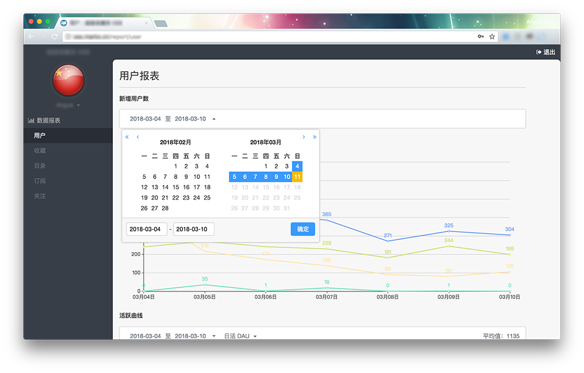Click the saved-password key icon in address bar
The image size is (584, 373).
tap(481, 37)
